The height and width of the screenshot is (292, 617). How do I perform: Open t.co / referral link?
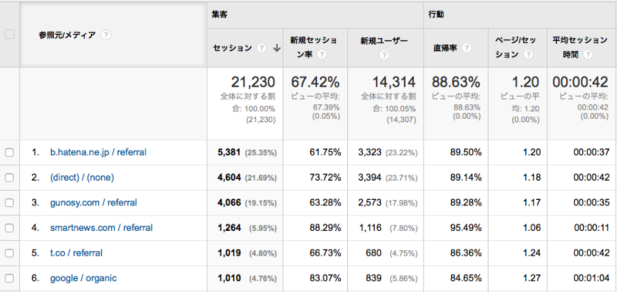click(76, 253)
